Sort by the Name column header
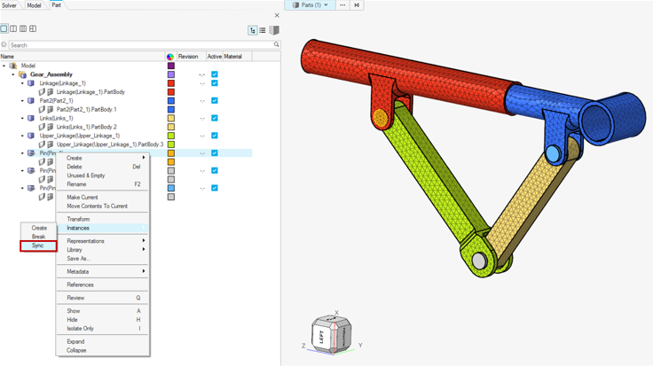 [83, 57]
